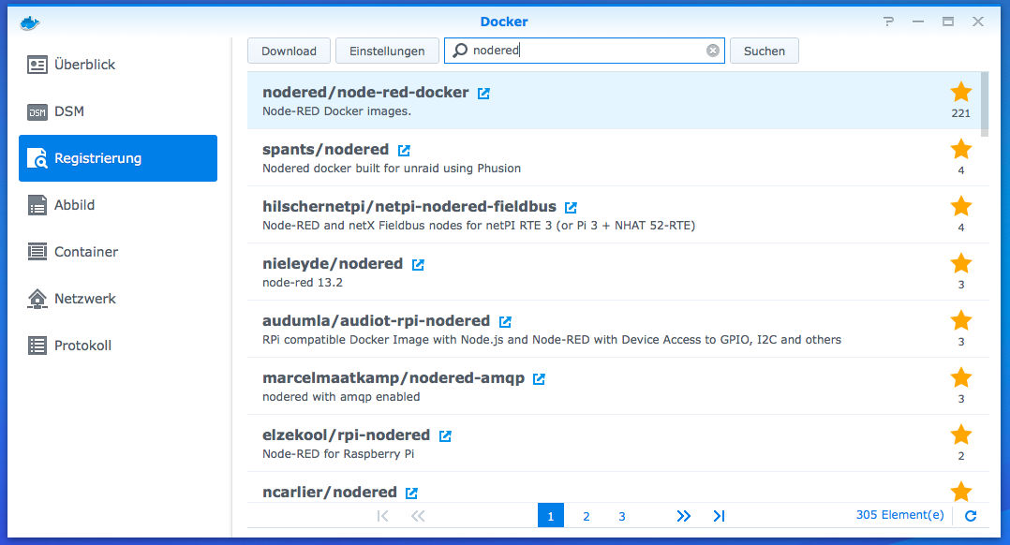Click the star of marcelmaatkamp/nodered-amqp

(961, 377)
